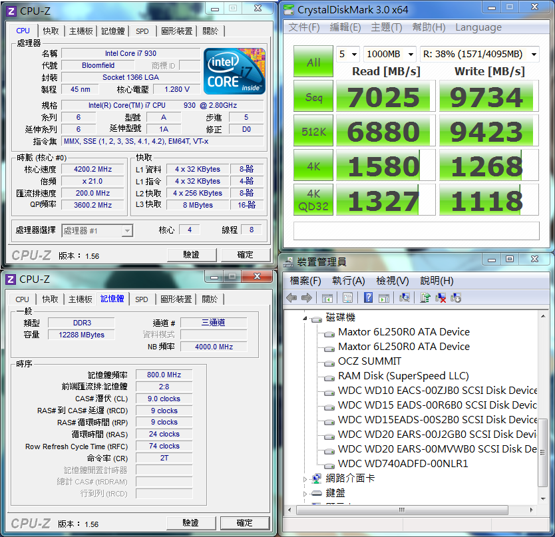Open the File (檔案) menu in Device Manager
Viewport: 555px width, 537px height.
tap(305, 281)
